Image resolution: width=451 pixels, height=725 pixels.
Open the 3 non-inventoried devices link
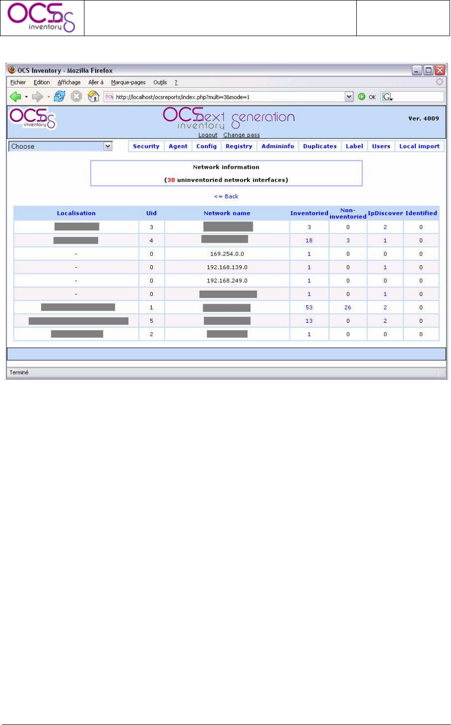tap(348, 240)
